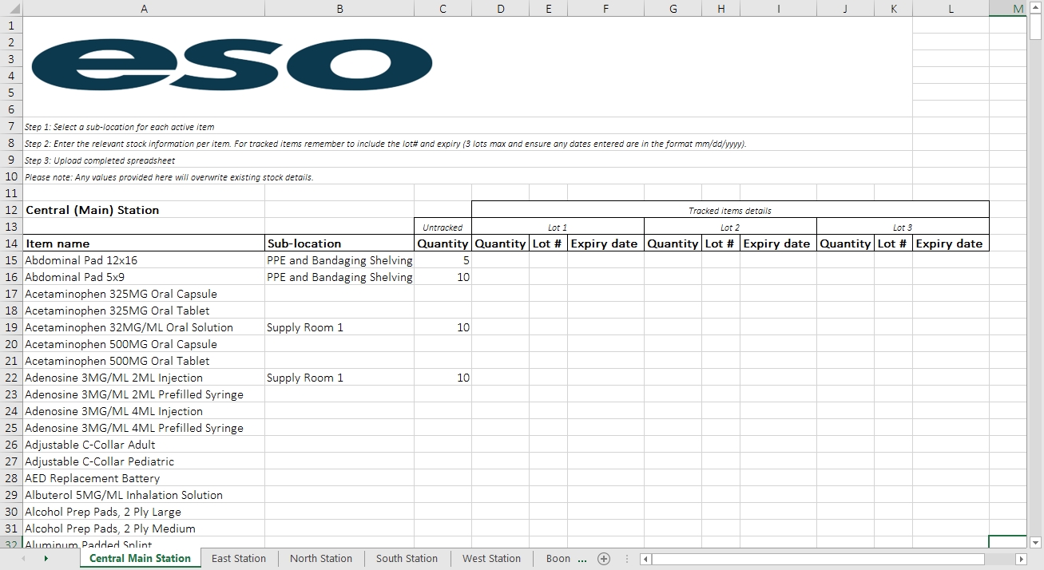
Task: Select the row 30 header
Action: tap(11, 512)
